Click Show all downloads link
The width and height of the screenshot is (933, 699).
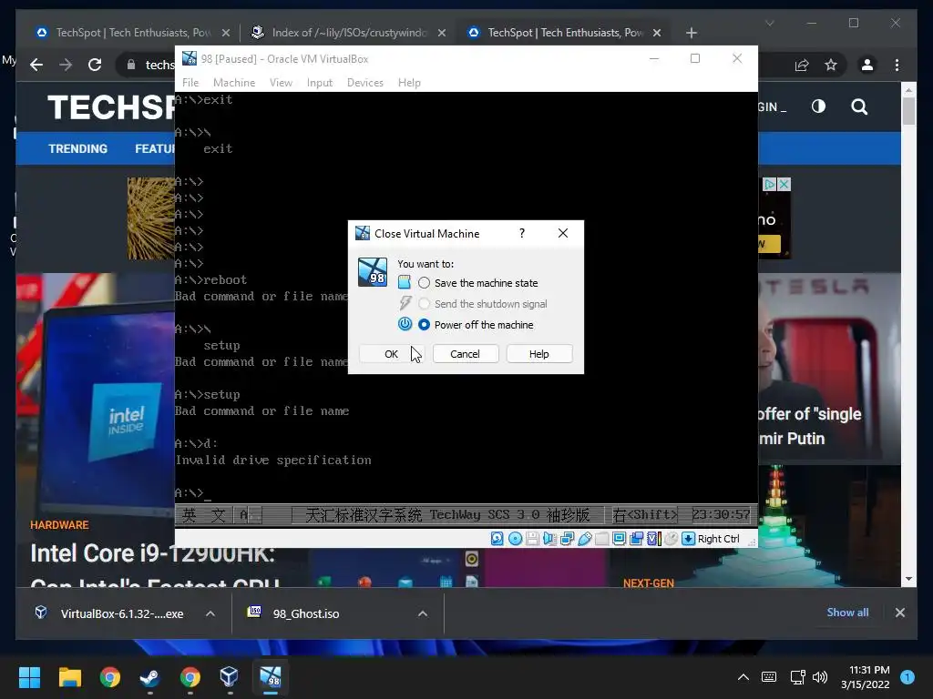(x=847, y=613)
